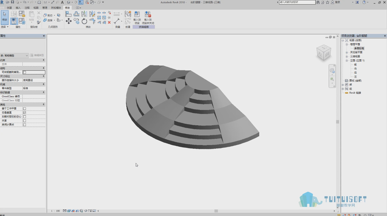The image size is (387, 216).
Task: Expand 三维视图 tree node
Action: click(347, 57)
